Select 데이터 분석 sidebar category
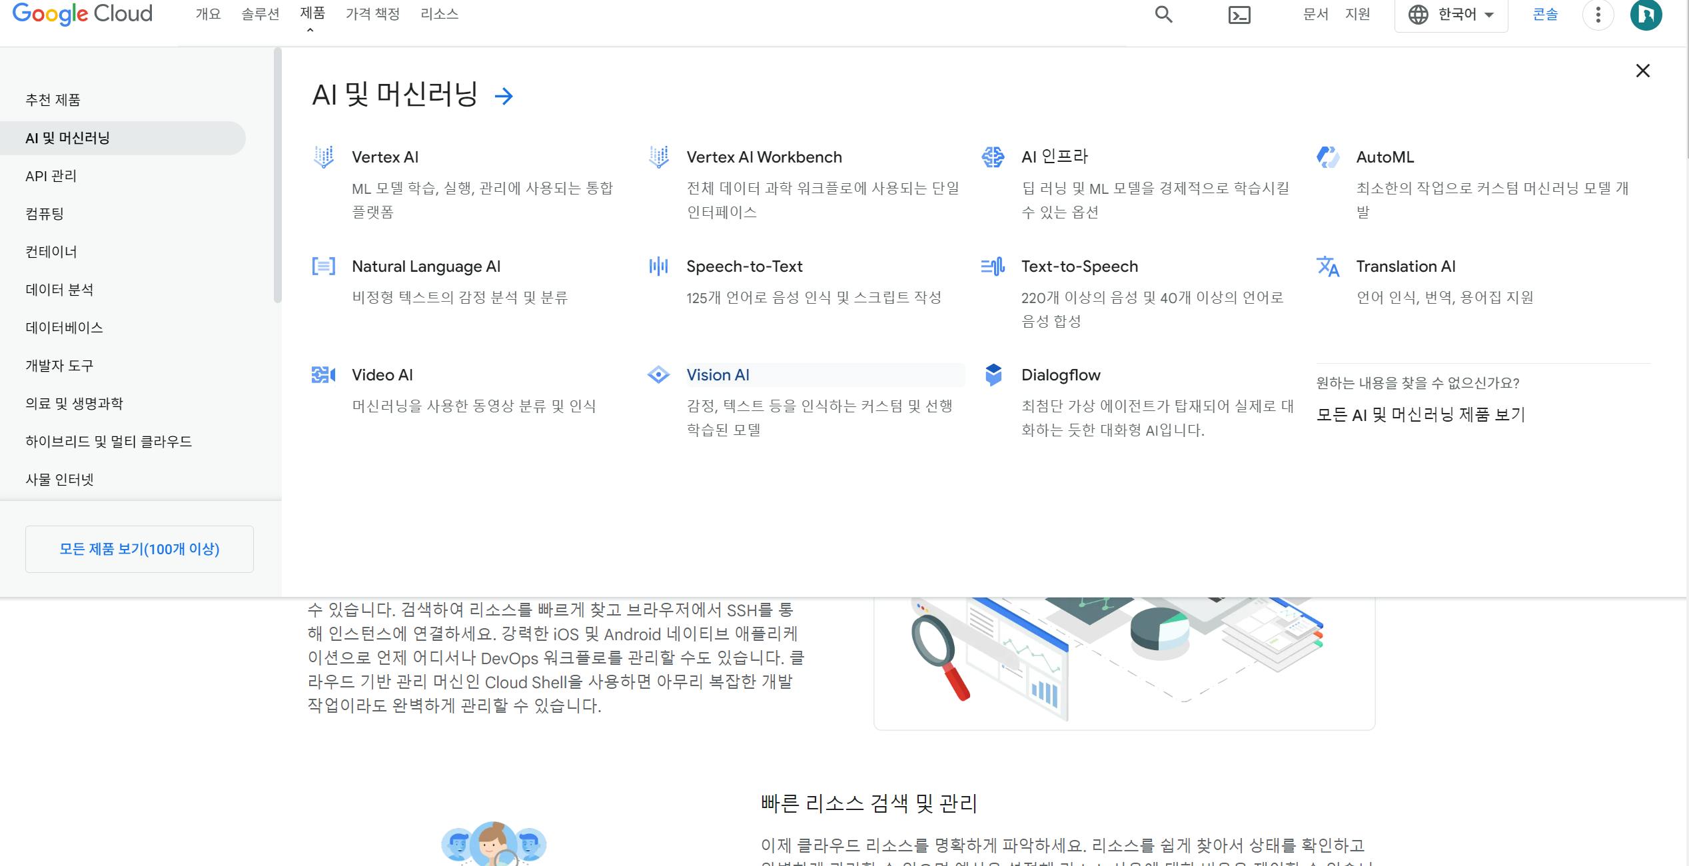The image size is (1689, 866). (59, 290)
